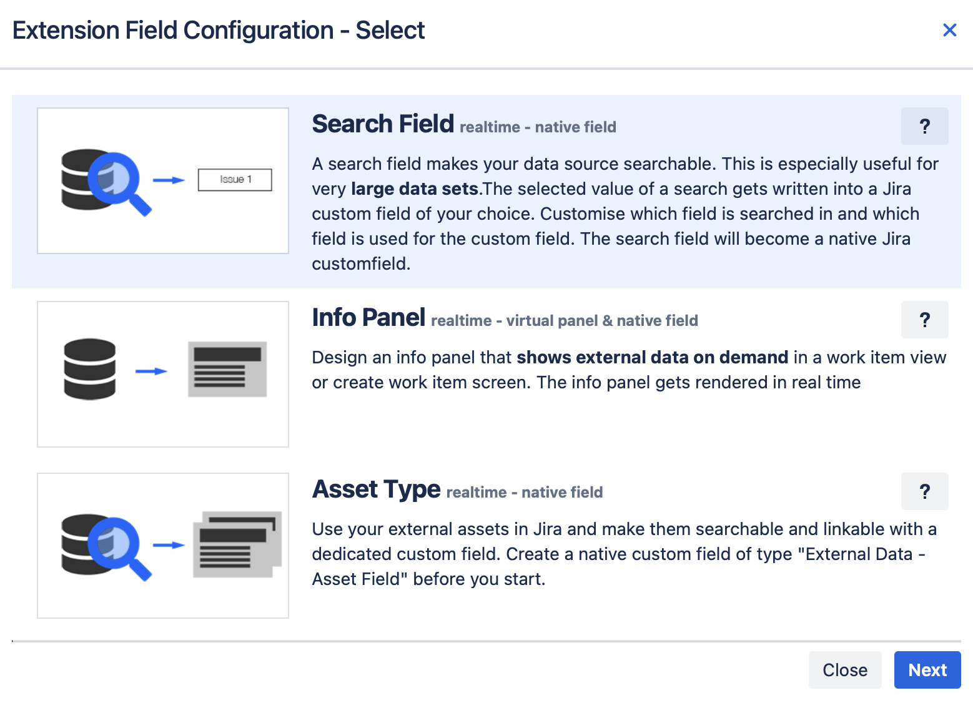Click the gray info panel document icon
This screenshot has height=703, width=973.
(x=227, y=369)
